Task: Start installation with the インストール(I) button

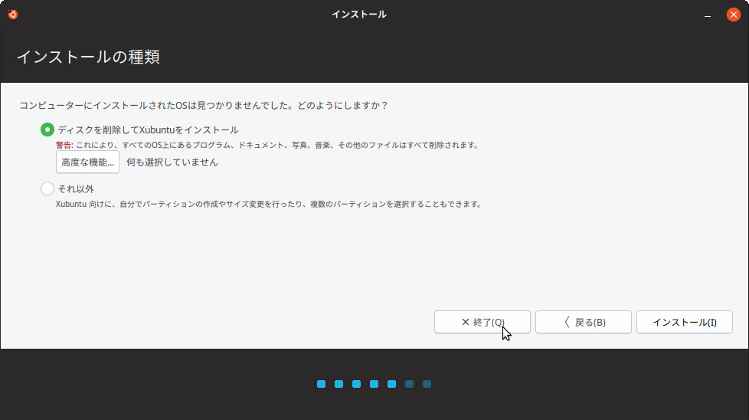Action: [684, 323]
